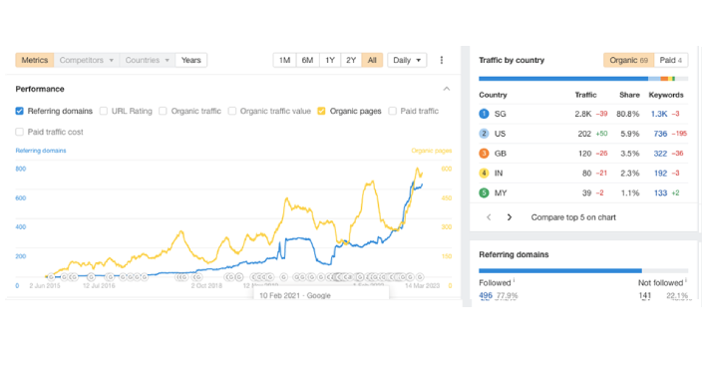Switch to the Years tab
The height and width of the screenshot is (366, 704).
[x=191, y=60]
